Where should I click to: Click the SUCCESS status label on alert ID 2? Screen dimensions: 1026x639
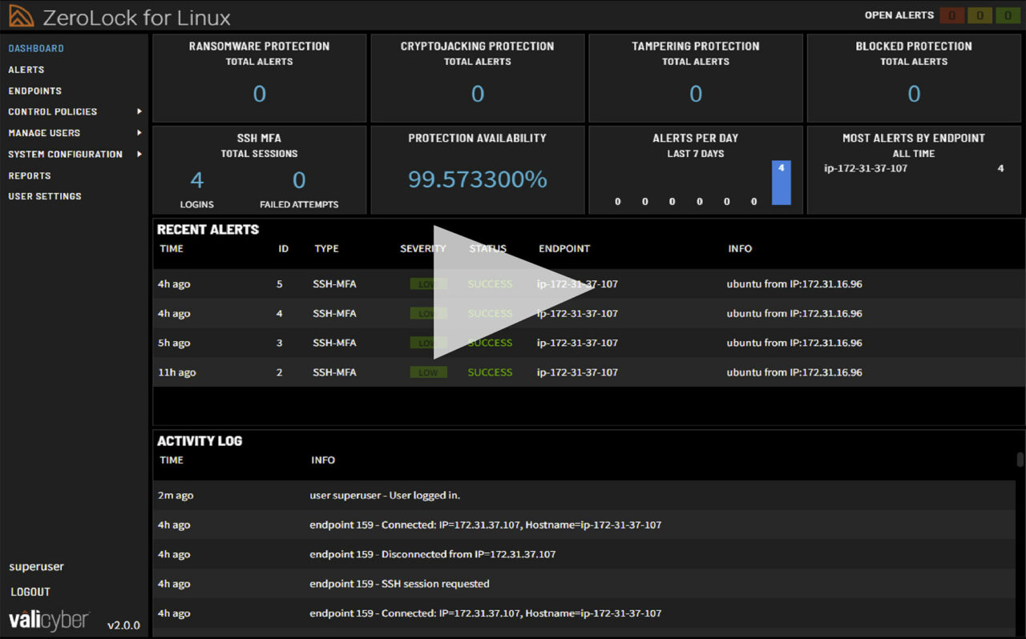coord(490,372)
